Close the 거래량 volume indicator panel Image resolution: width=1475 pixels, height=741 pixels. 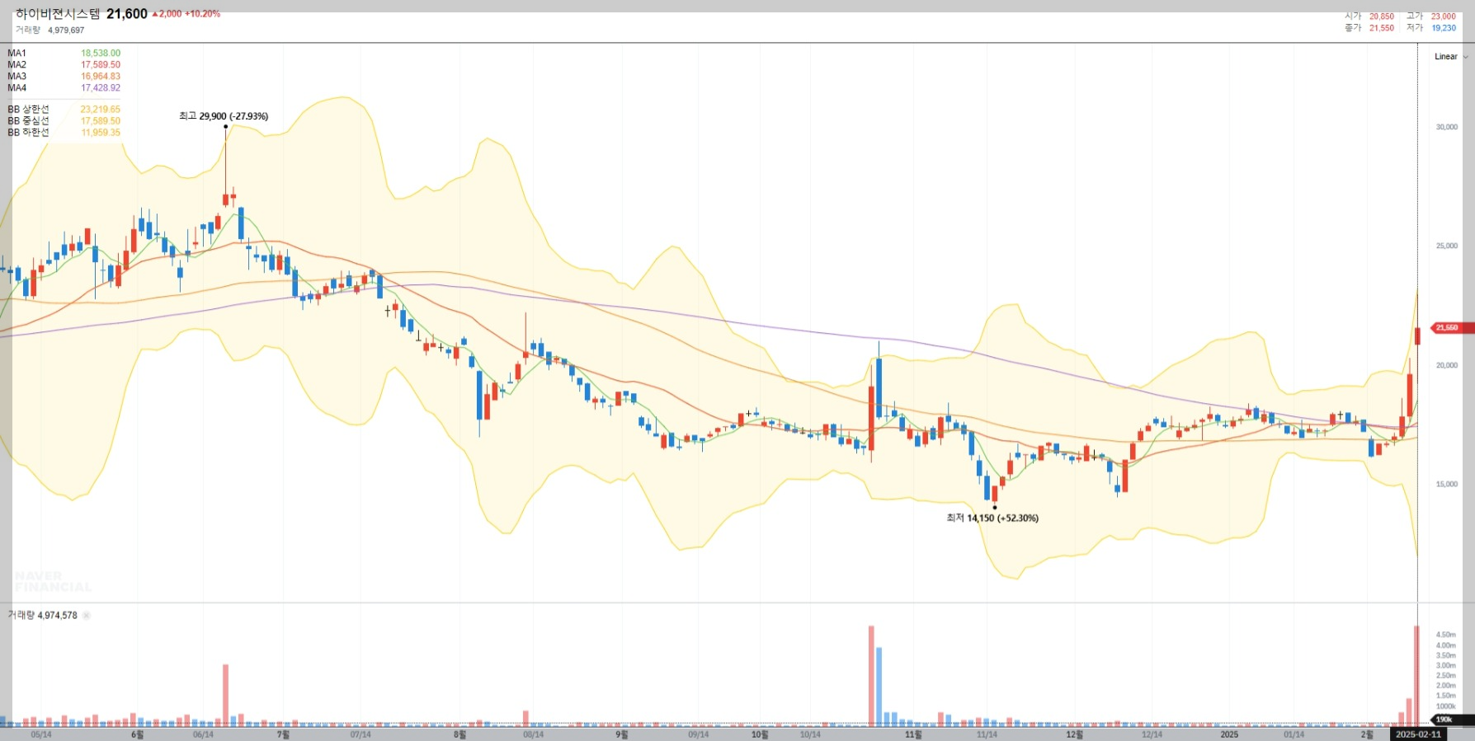(87, 616)
